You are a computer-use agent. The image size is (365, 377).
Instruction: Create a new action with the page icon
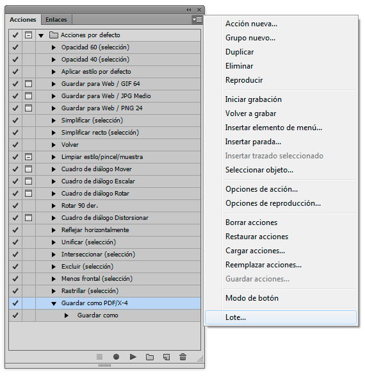pos(166,357)
